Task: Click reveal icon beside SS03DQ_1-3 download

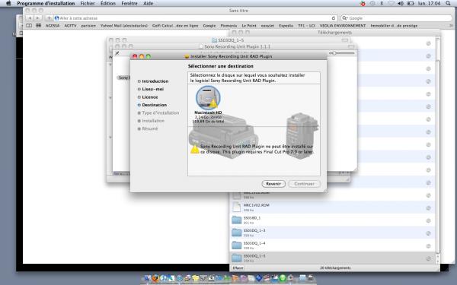Action: pyautogui.click(x=428, y=233)
